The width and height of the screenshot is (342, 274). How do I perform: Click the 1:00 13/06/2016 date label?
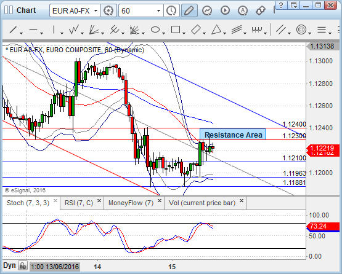[55, 267]
